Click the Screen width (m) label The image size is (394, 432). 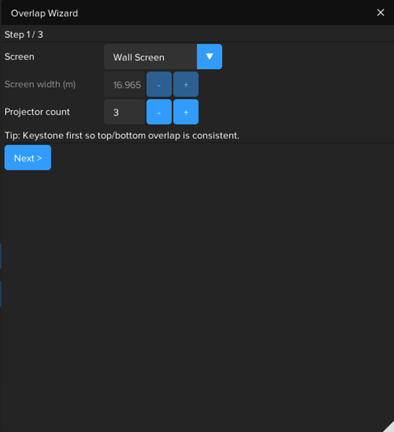[40, 85]
